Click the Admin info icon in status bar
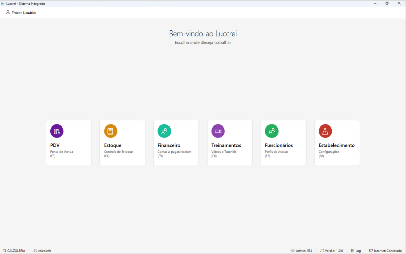 293,251
